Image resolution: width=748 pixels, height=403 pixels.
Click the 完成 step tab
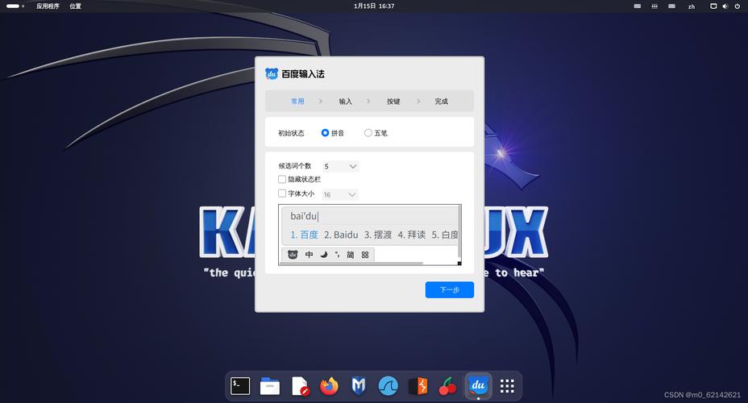click(x=441, y=101)
